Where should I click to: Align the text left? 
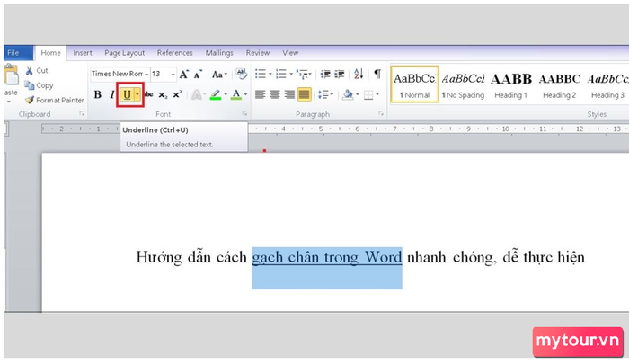[261, 94]
